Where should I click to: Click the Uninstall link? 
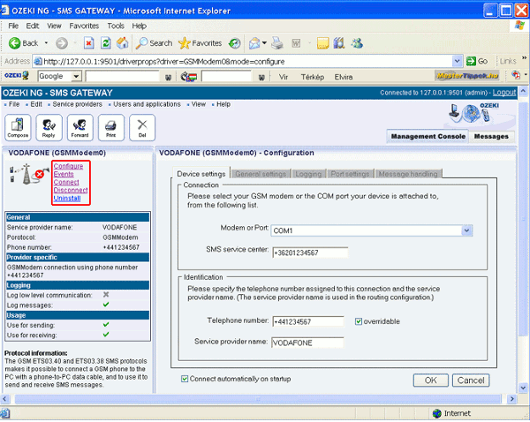(x=67, y=199)
